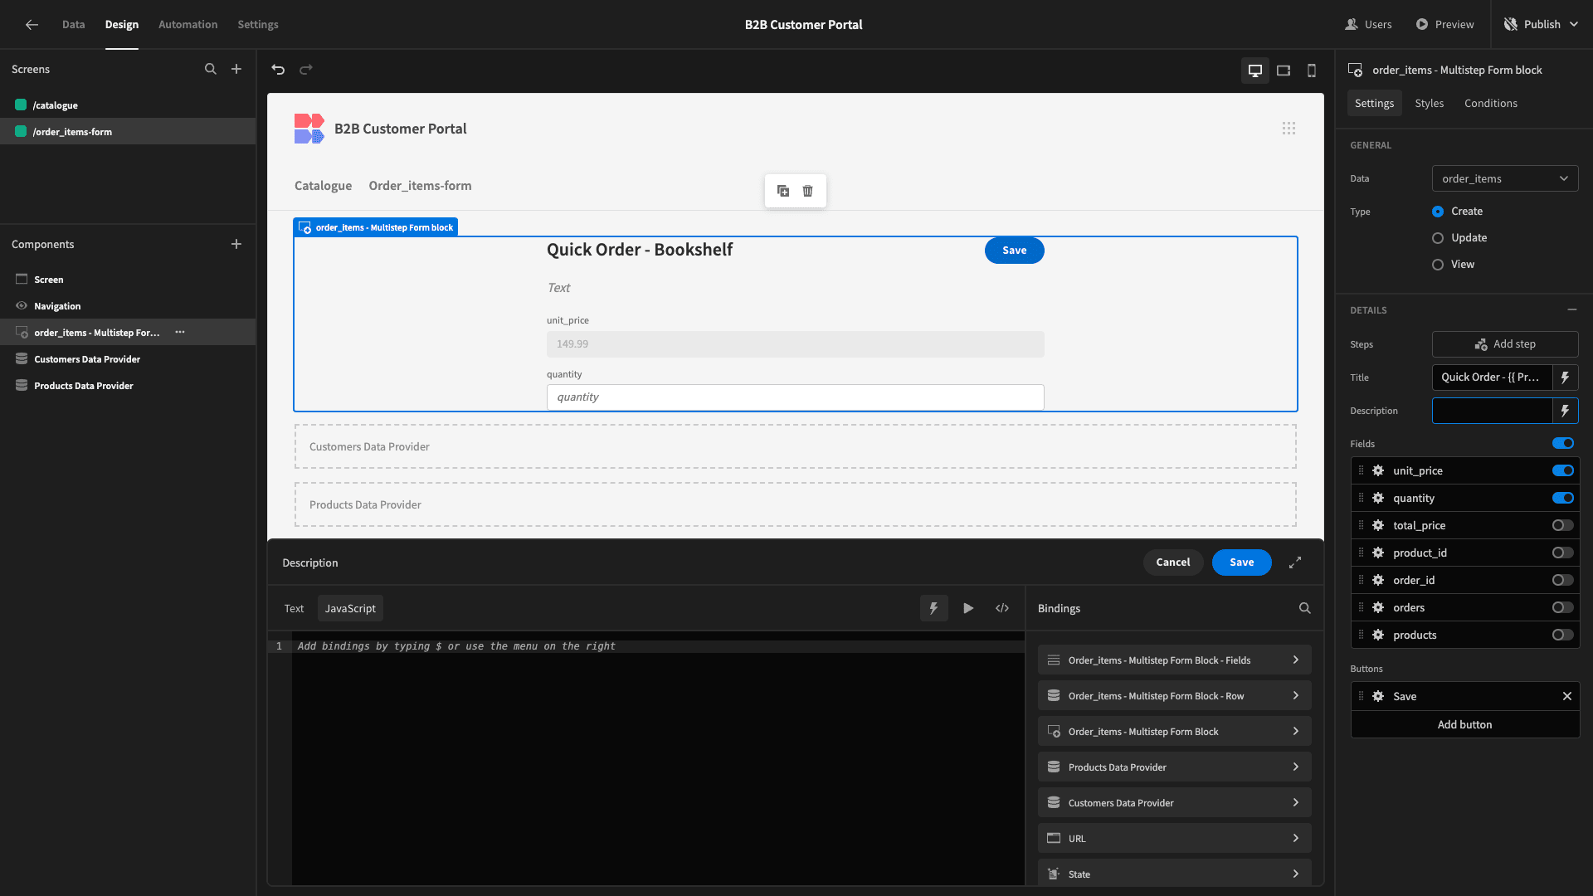Switch to the Conditions tab
Screen dimensions: 1593x896
click(1490, 103)
